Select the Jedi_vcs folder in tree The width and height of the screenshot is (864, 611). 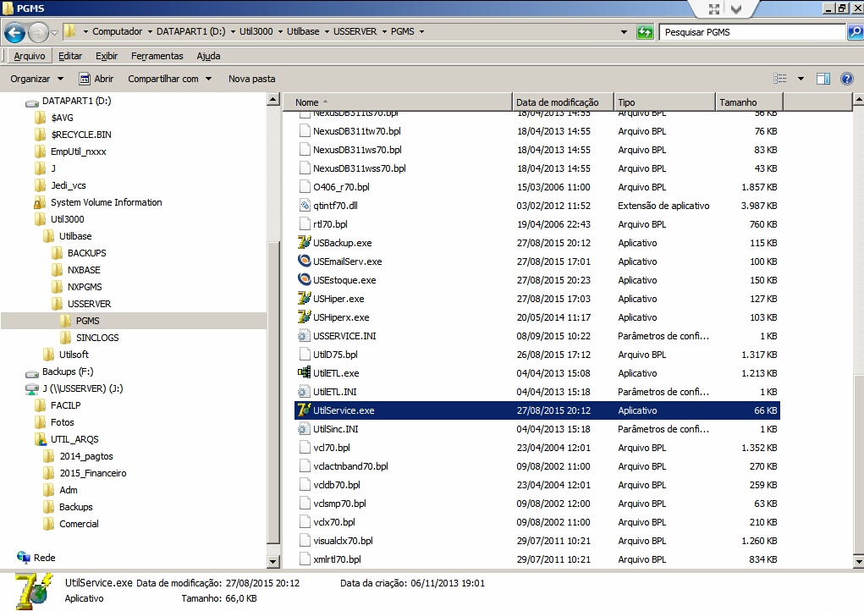pos(69,185)
